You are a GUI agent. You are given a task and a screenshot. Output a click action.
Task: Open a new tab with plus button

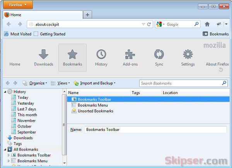(x=87, y=15)
